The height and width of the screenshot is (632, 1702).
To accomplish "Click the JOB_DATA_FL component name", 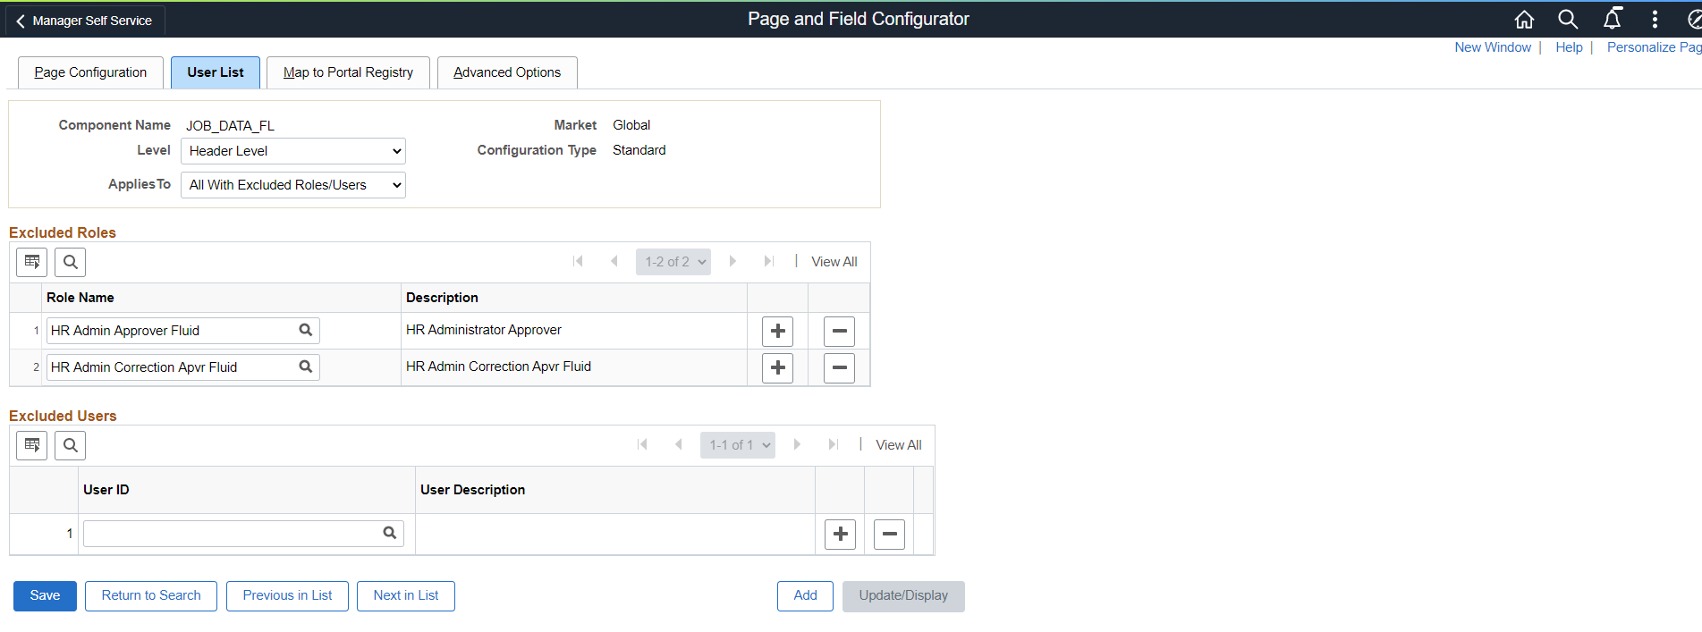I will (x=230, y=126).
